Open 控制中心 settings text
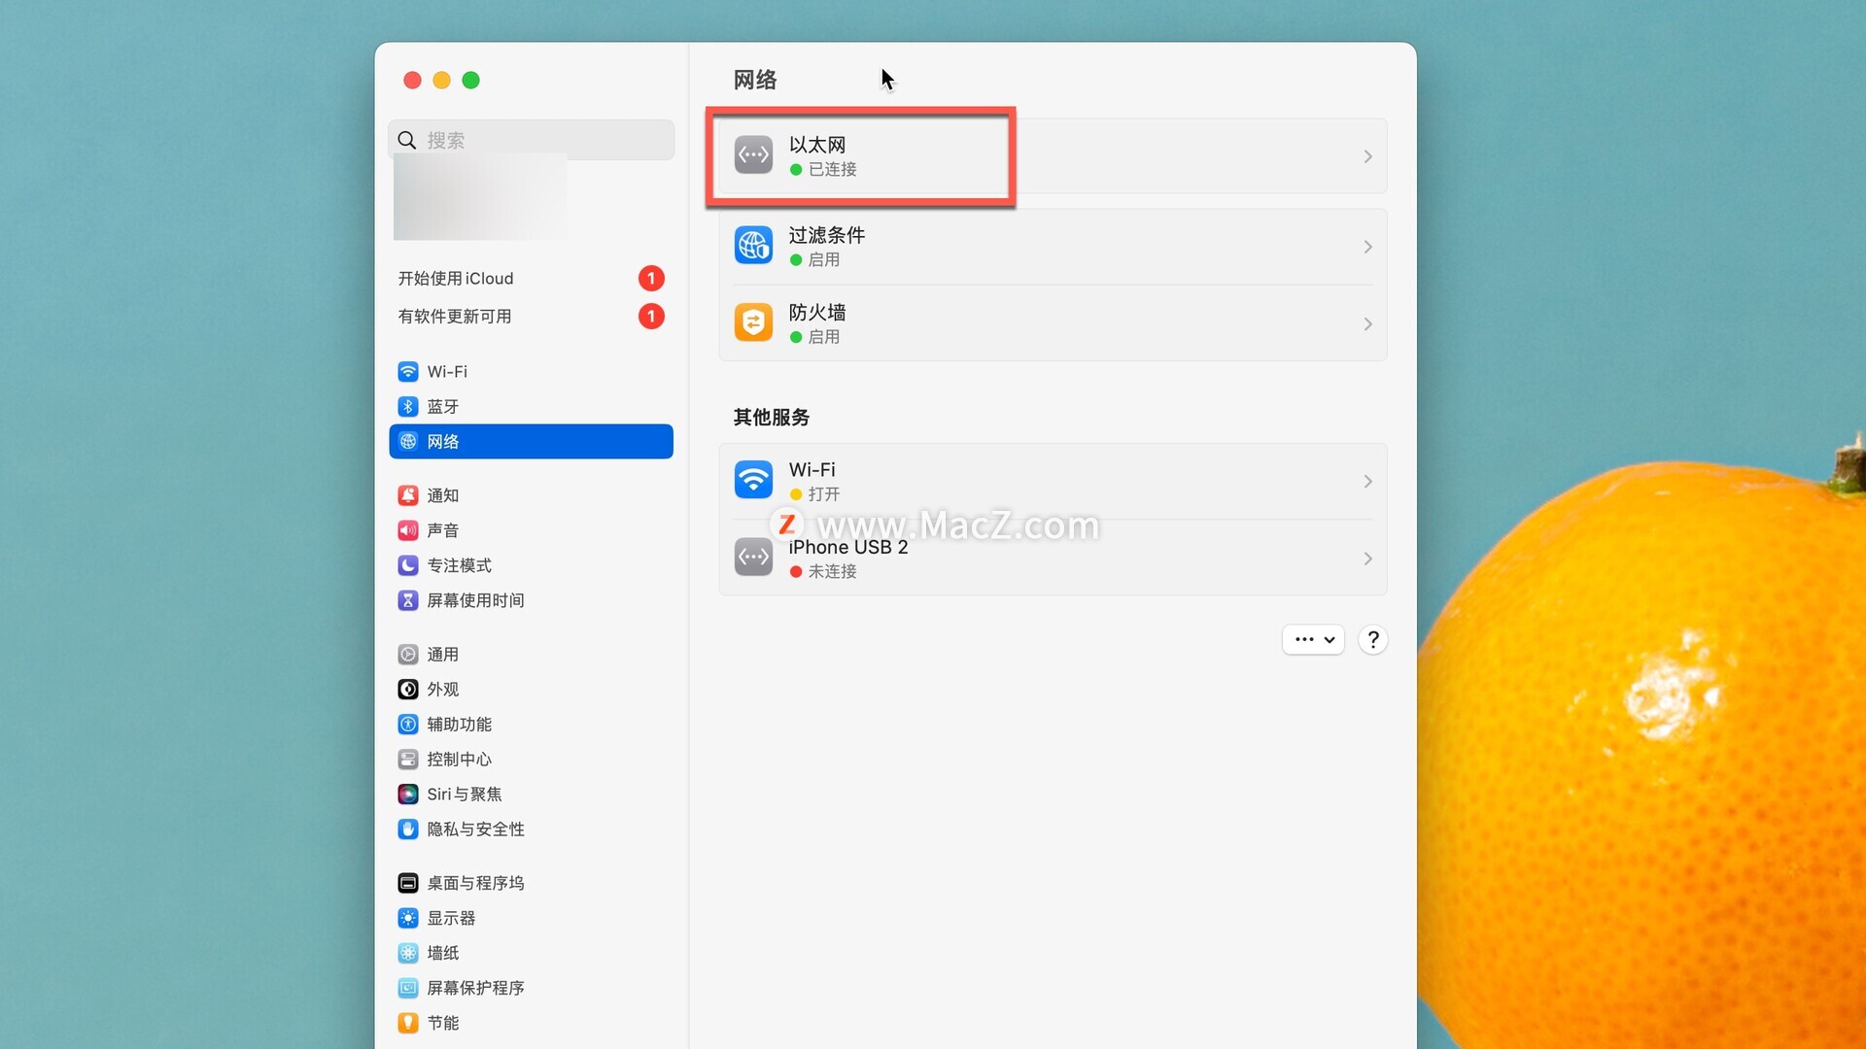This screenshot has width=1866, height=1049. pyautogui.click(x=460, y=761)
